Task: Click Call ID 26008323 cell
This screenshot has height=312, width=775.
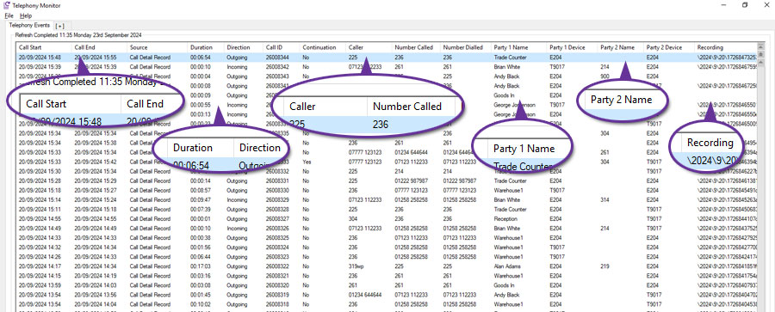Action: [277, 257]
